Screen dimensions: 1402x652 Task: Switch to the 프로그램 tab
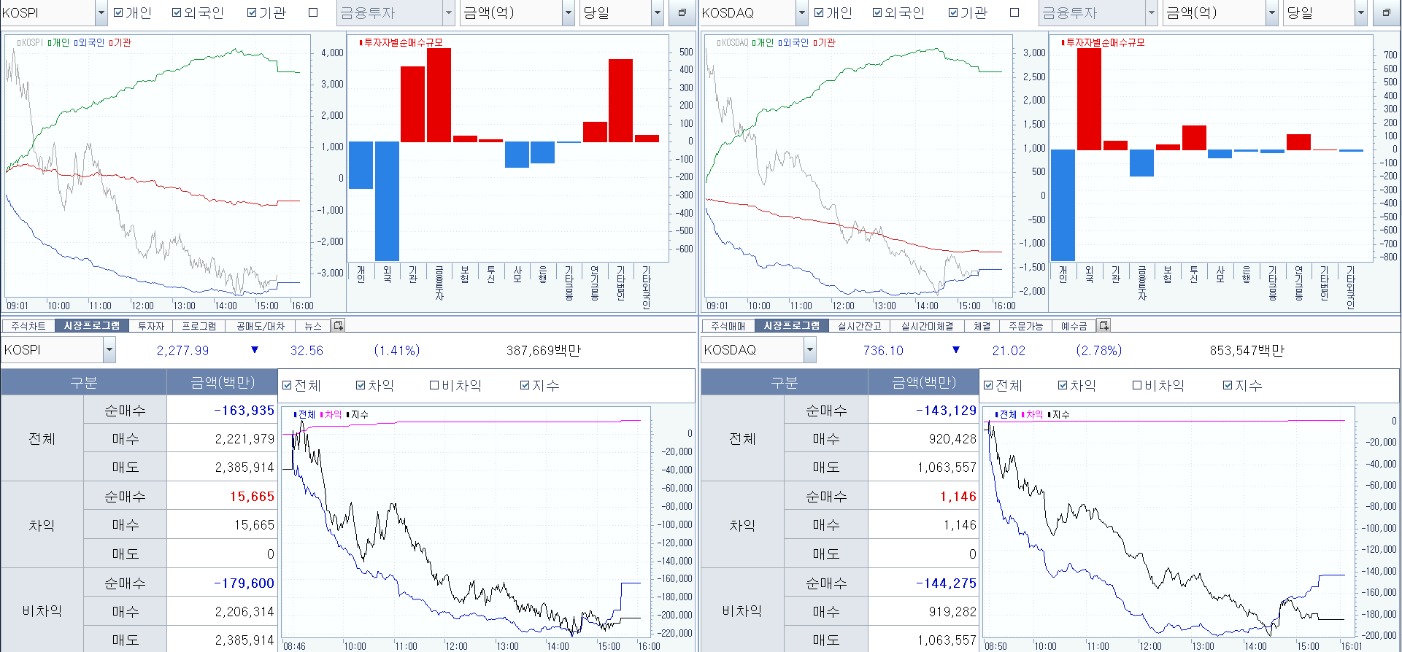point(199,326)
